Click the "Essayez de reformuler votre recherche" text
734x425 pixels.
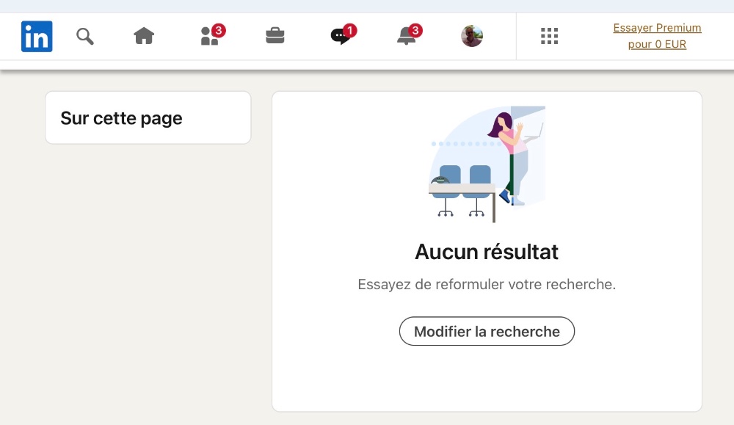point(487,284)
